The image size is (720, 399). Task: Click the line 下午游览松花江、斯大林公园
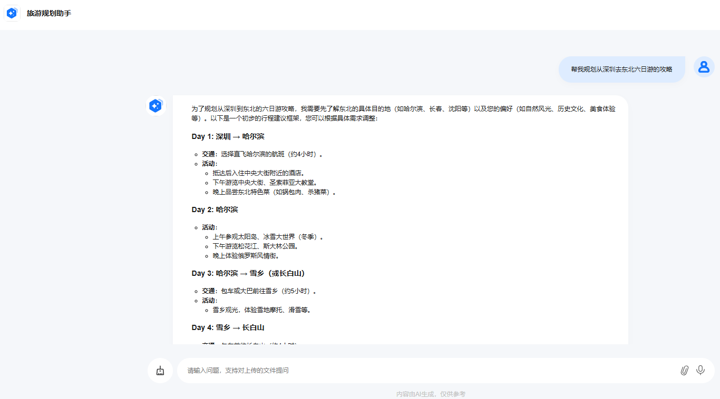[x=257, y=246]
